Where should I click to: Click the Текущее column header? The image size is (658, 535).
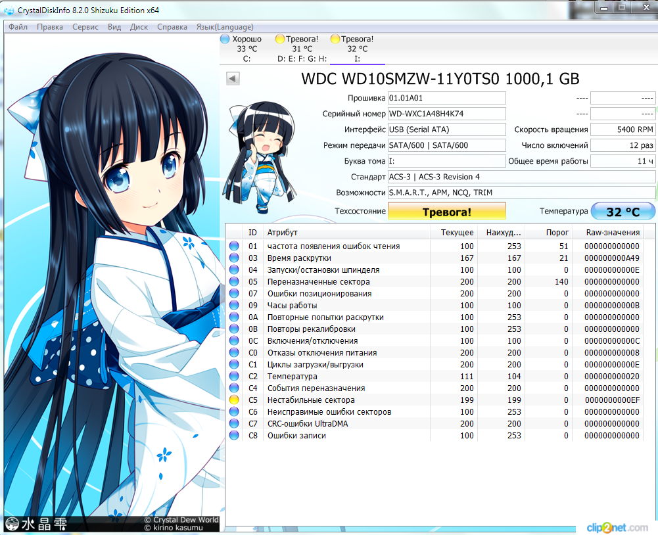coord(454,233)
